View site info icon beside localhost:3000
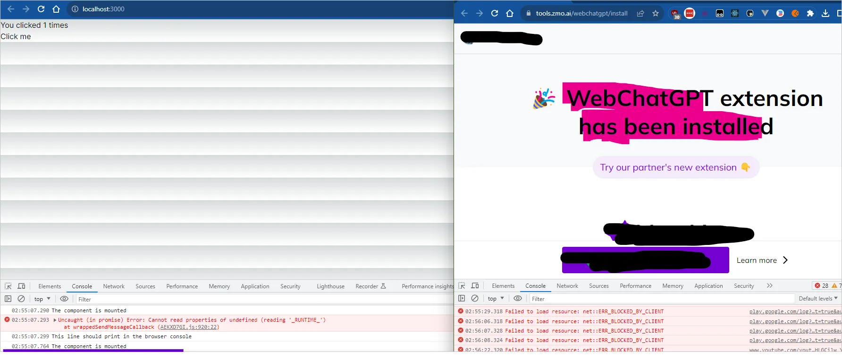The height and width of the screenshot is (358, 842). [x=75, y=9]
